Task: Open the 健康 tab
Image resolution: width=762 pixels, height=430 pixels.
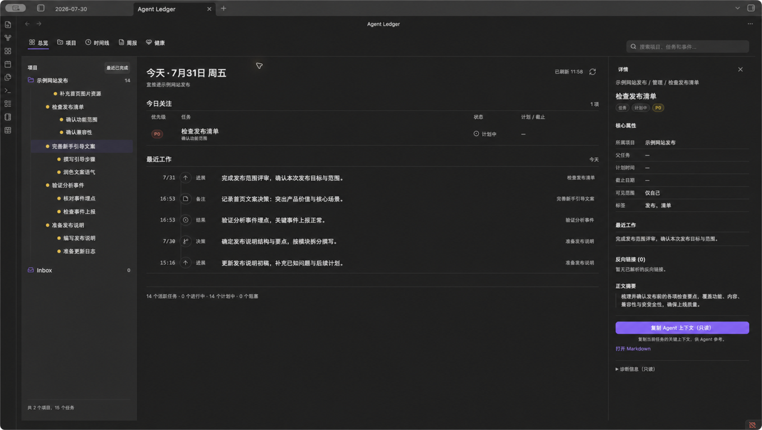Action: (x=155, y=43)
